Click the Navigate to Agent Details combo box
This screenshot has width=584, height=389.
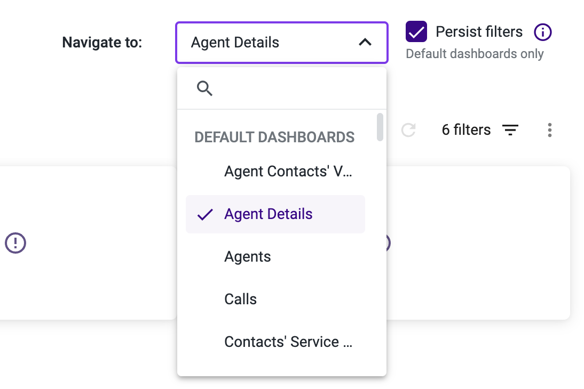coord(282,43)
